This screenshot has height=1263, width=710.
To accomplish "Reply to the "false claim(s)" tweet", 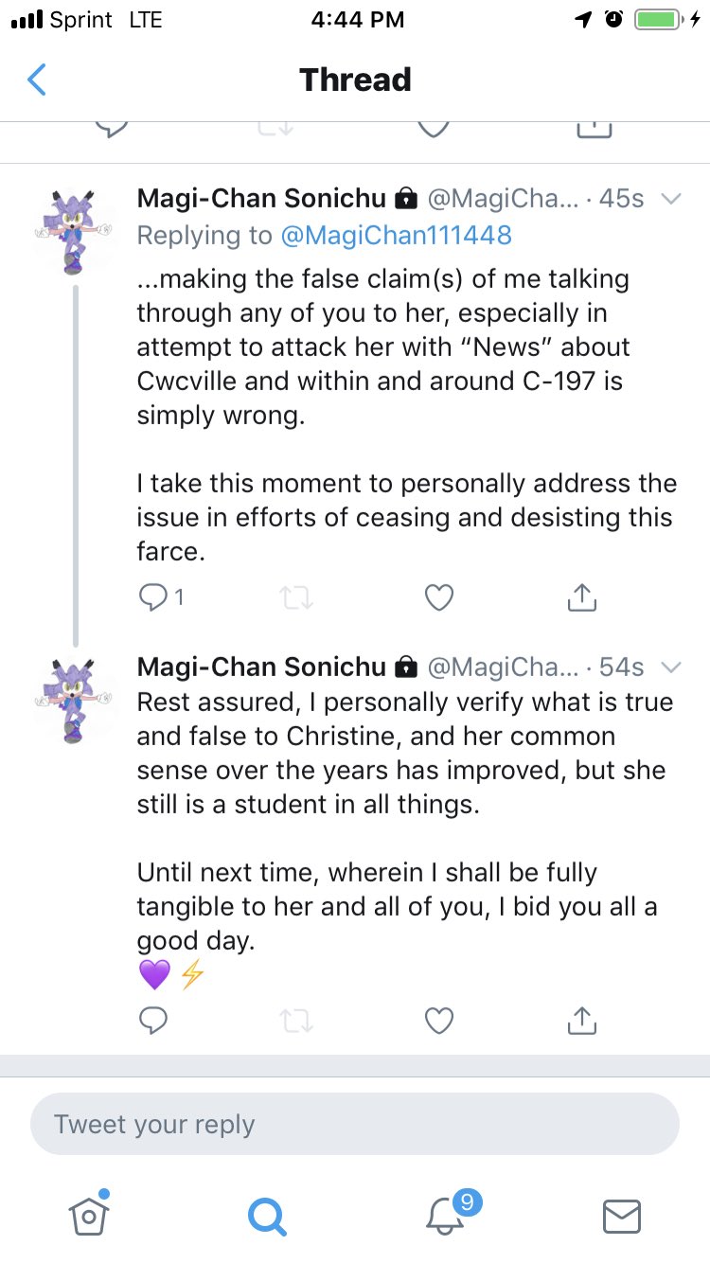I will click(153, 597).
